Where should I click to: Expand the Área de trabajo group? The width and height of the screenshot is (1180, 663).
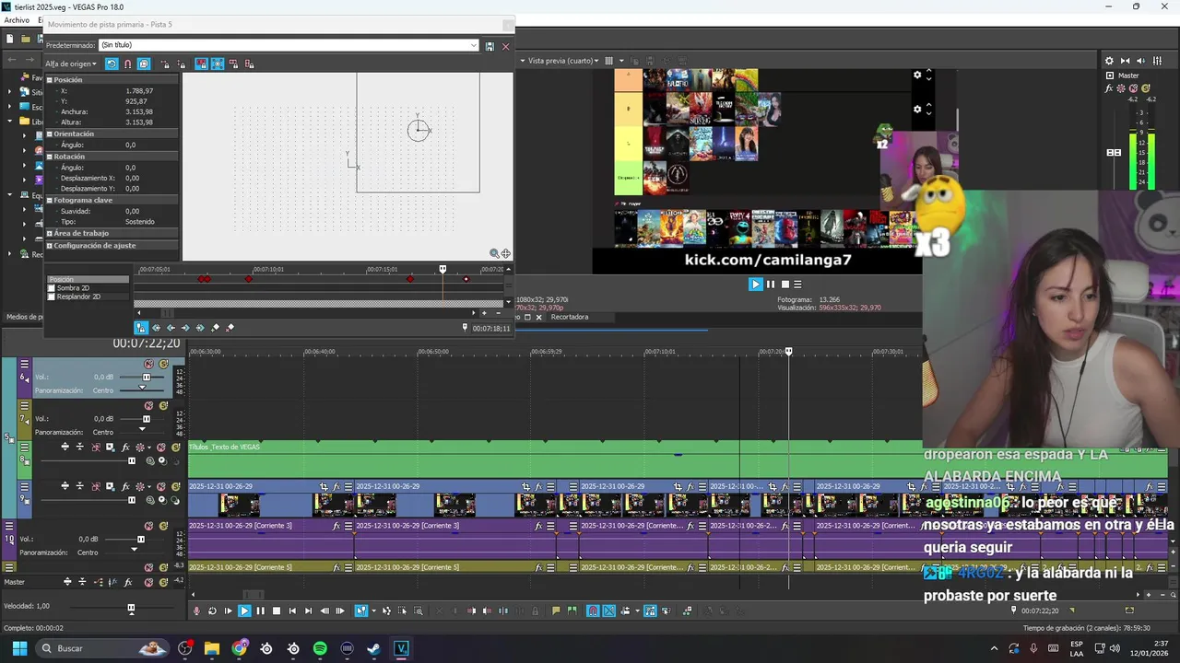pos(50,234)
